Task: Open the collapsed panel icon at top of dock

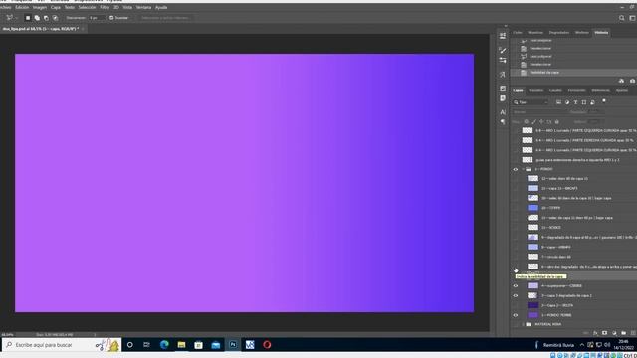Action: pos(503,36)
